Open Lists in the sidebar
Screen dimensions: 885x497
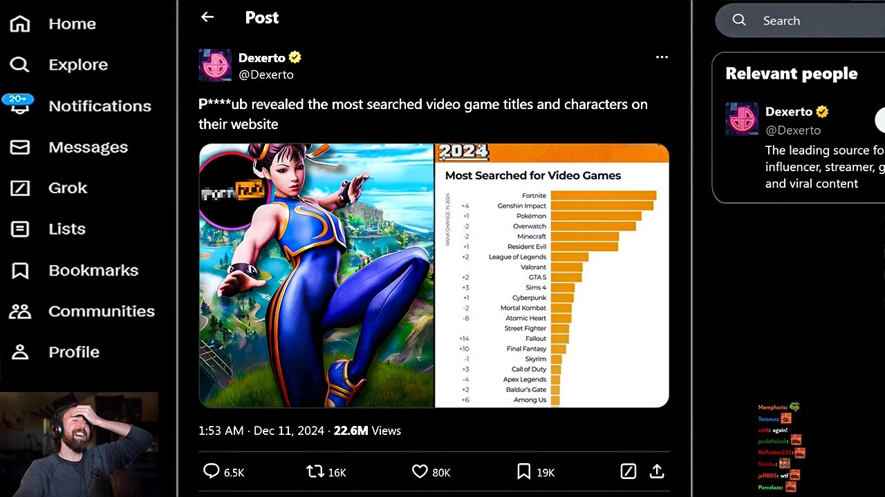coord(48,229)
